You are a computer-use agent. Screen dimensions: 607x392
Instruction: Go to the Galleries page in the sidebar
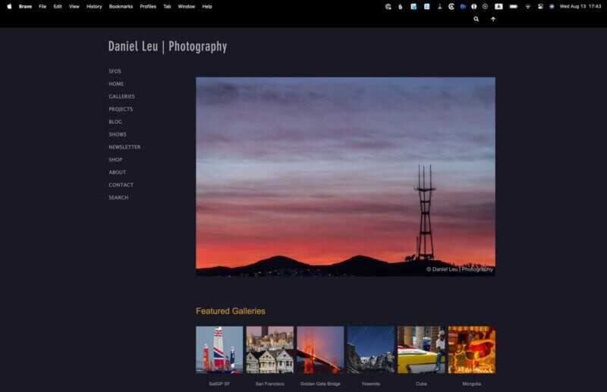pyautogui.click(x=121, y=96)
